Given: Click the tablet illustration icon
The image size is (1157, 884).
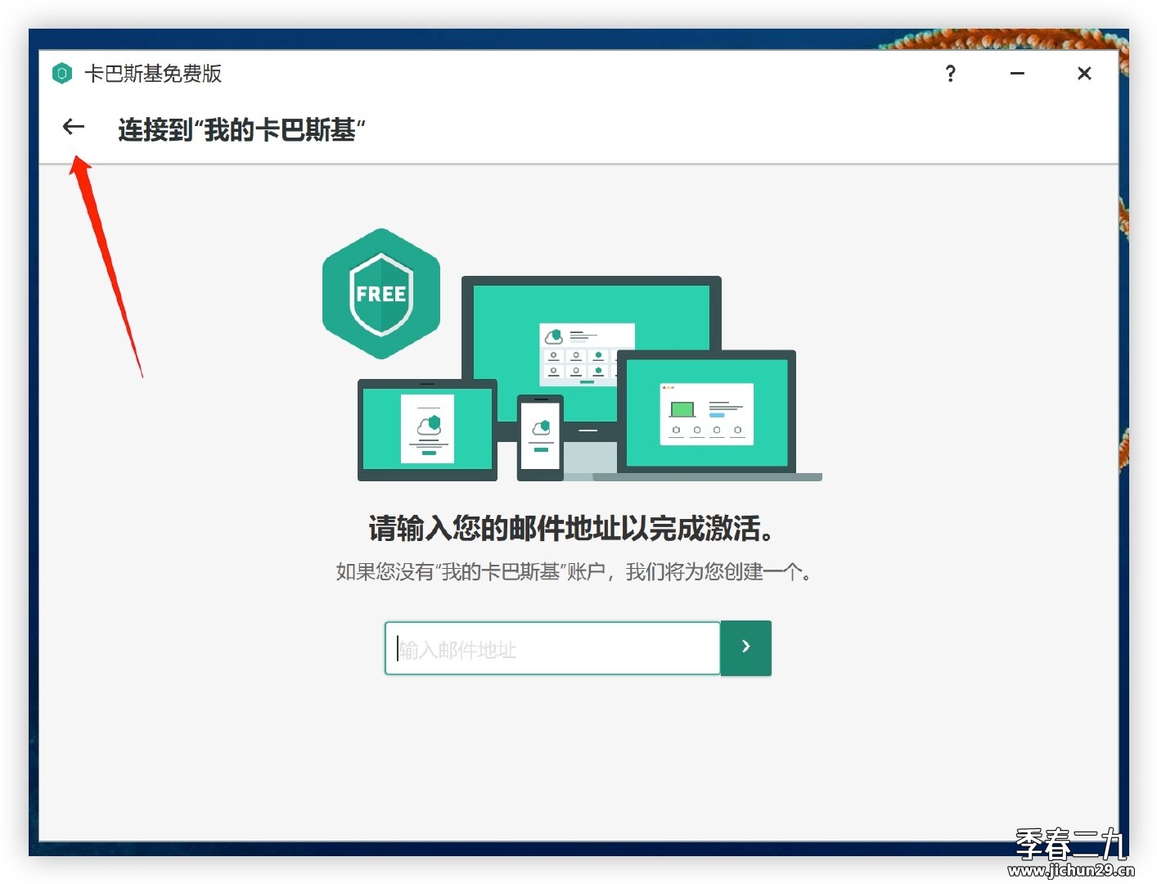Looking at the screenshot, I should (426, 428).
